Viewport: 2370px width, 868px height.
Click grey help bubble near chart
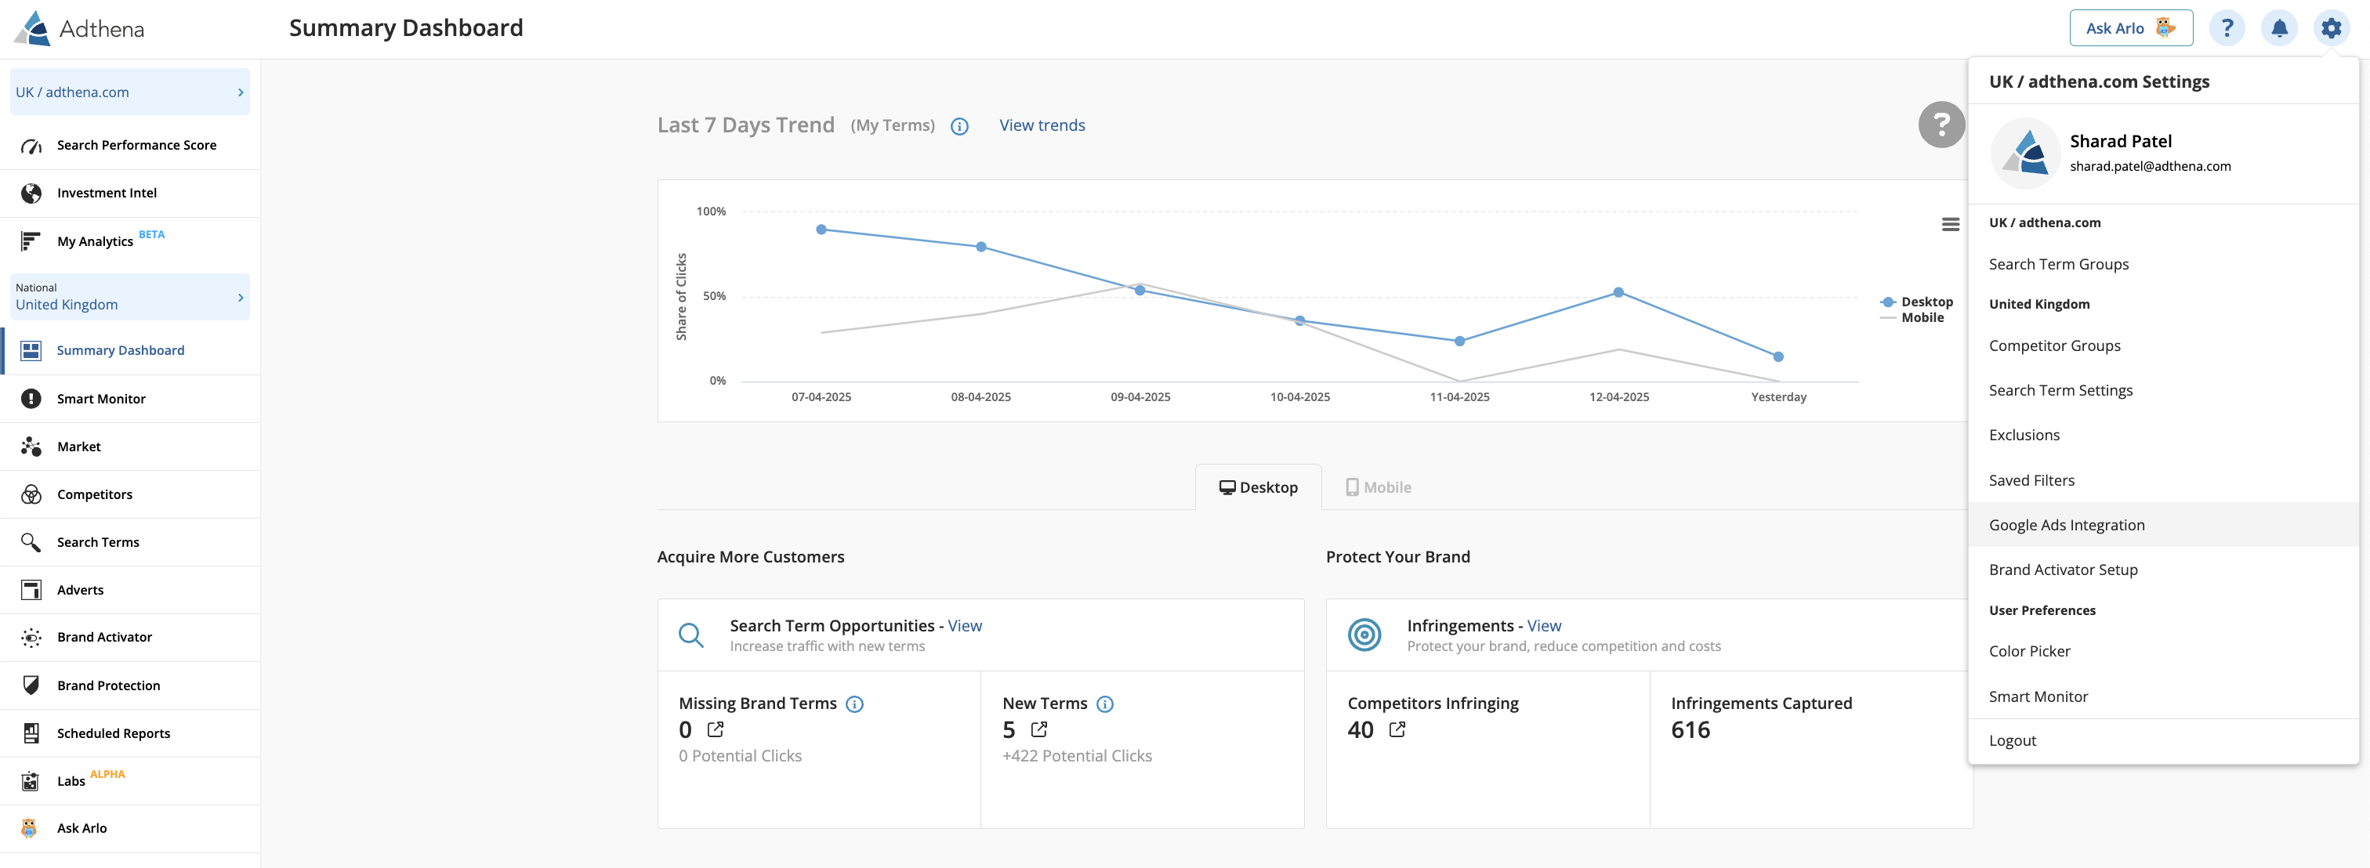[1941, 124]
